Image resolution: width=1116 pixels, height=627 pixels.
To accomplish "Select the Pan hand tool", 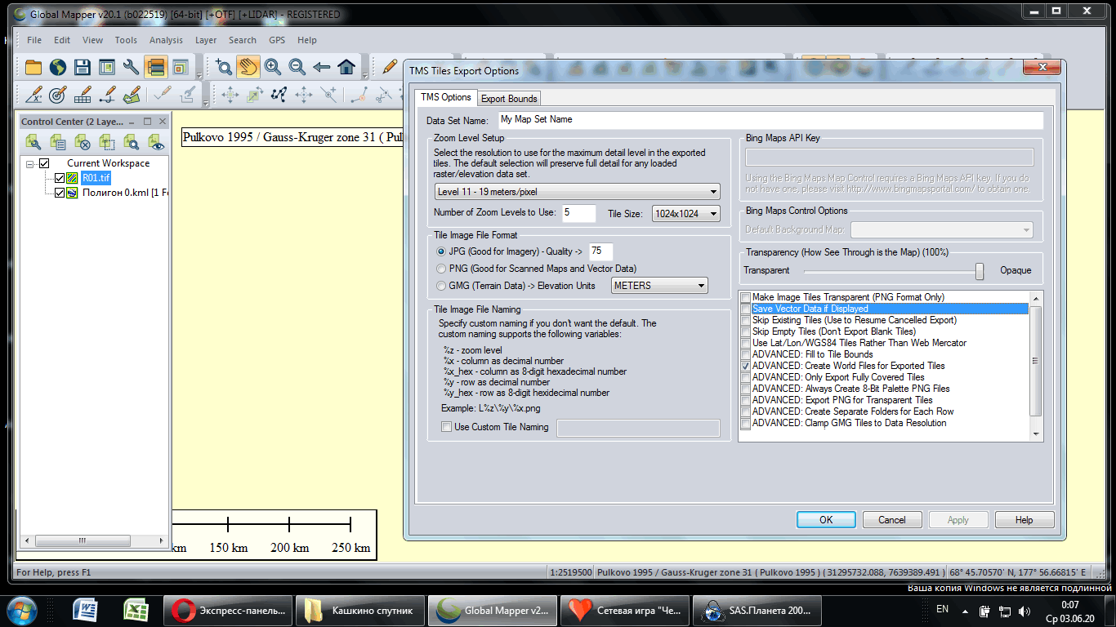I will (248, 67).
